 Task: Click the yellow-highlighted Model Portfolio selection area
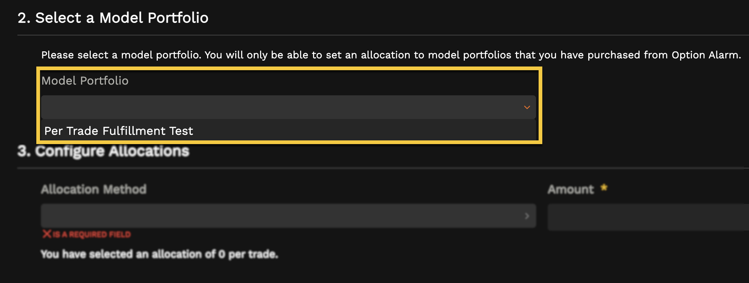(289, 105)
